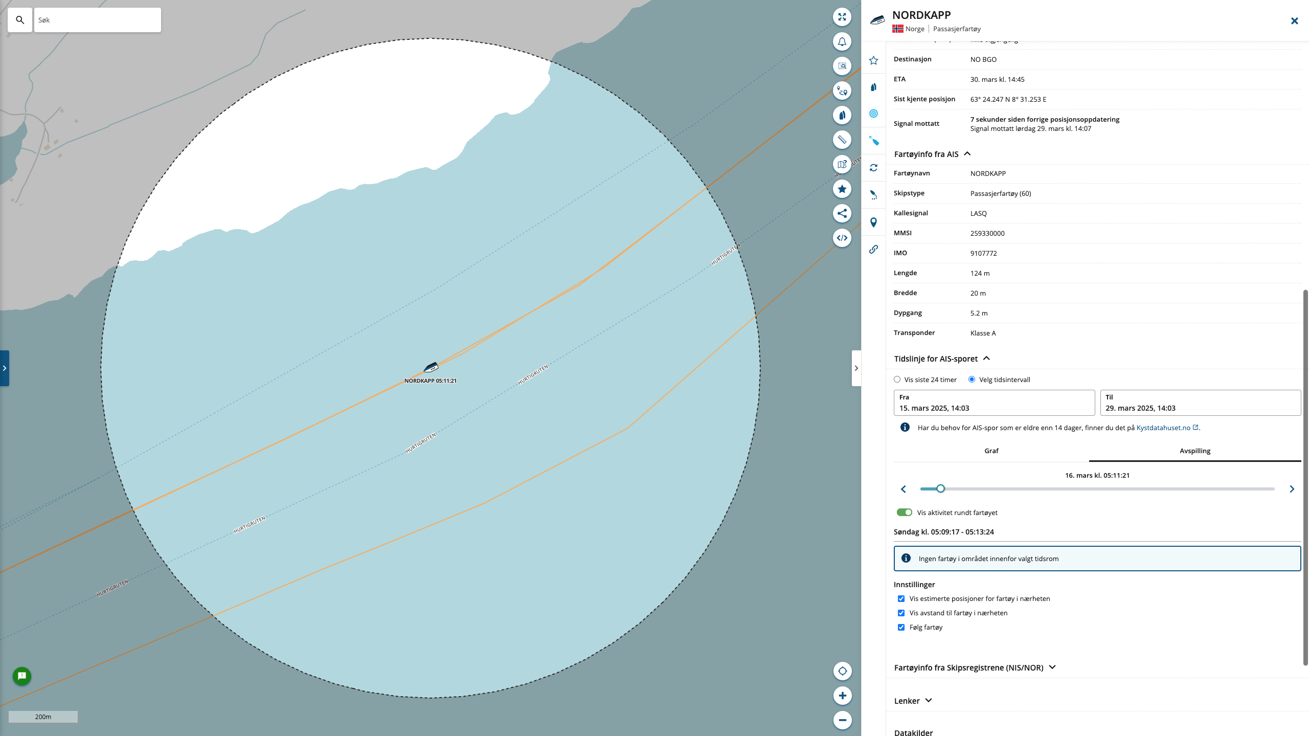Click the 'Søk' search input field
The height and width of the screenshot is (736, 1309).
(97, 20)
